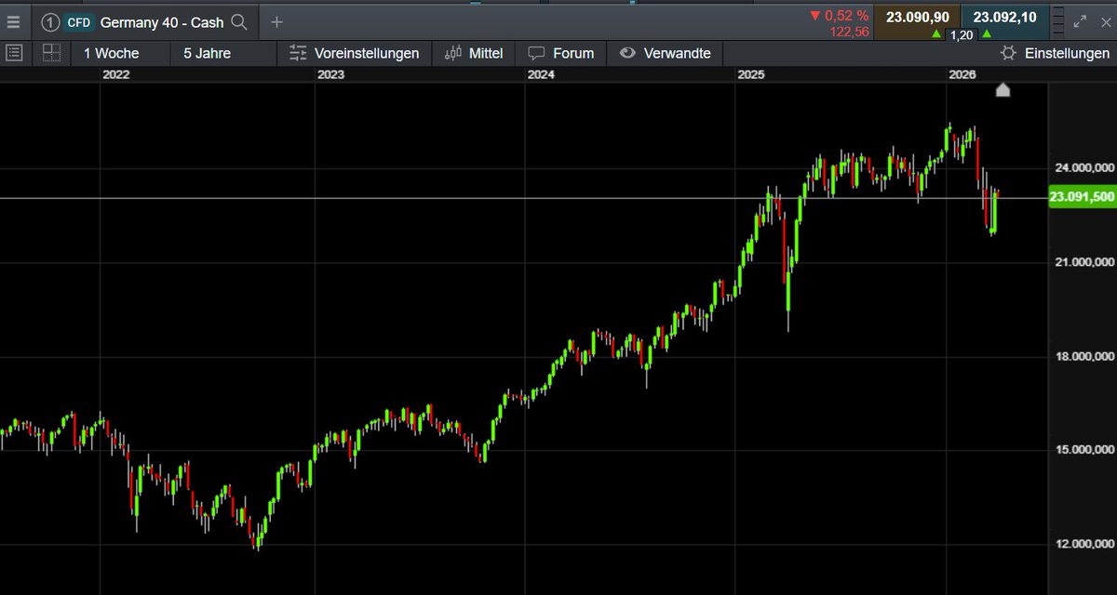This screenshot has height=595, width=1117.
Task: Click the CFD account badge
Action: 78,21
